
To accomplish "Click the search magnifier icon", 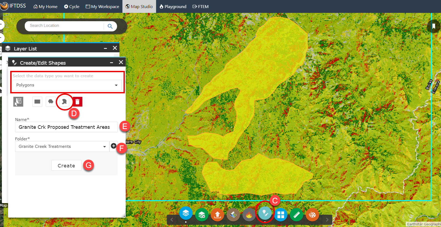I will click(110, 26).
